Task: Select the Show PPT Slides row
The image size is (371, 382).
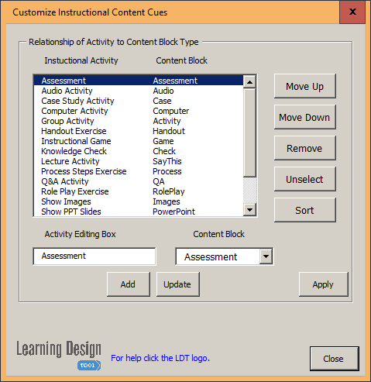Action: click(x=139, y=212)
